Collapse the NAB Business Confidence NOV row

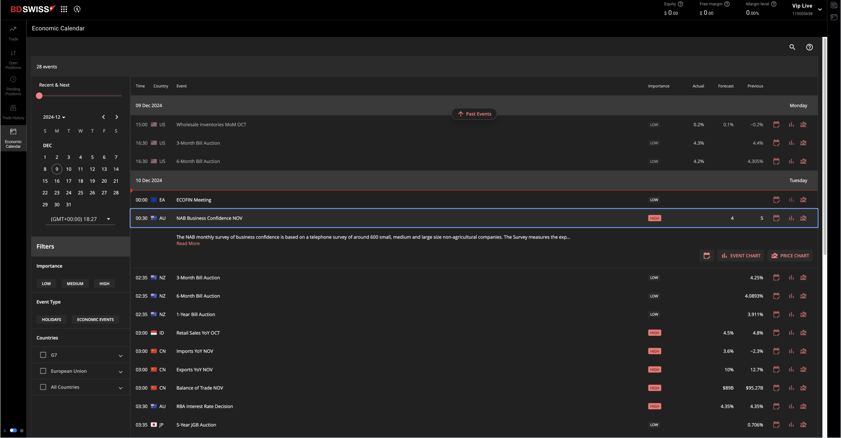click(x=474, y=218)
